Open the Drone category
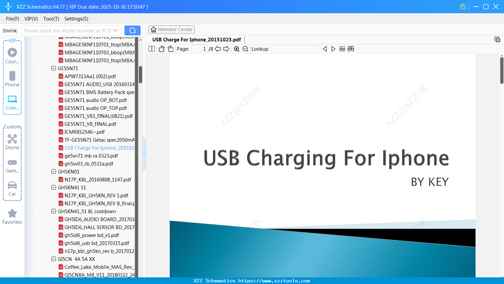 (x=12, y=142)
